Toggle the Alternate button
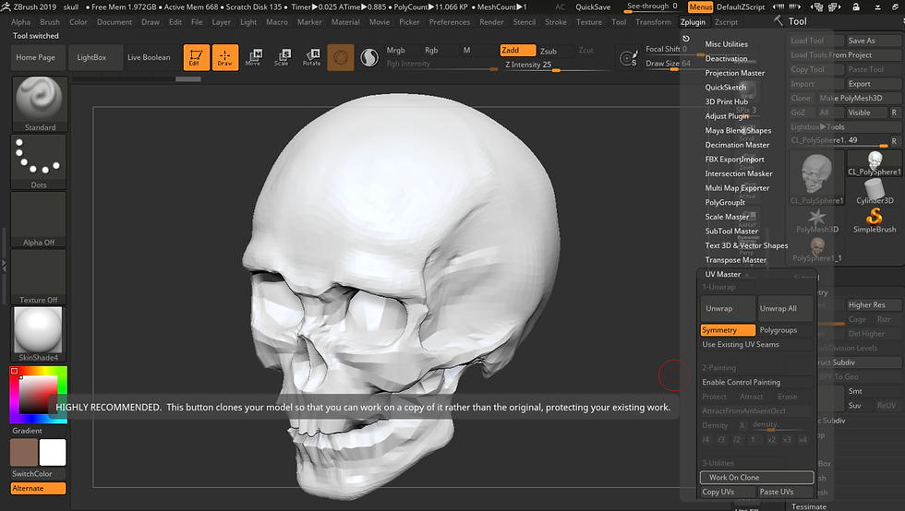905x511 pixels. (38, 488)
